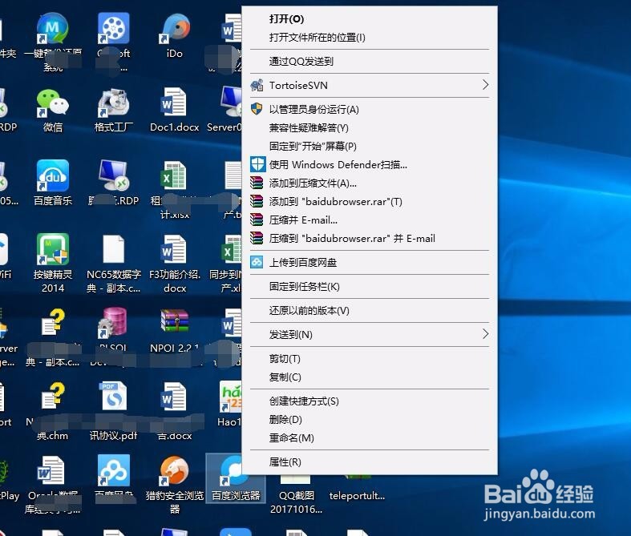Choose 打开(O) in the context menu
This screenshot has height=536, width=631.
point(370,19)
